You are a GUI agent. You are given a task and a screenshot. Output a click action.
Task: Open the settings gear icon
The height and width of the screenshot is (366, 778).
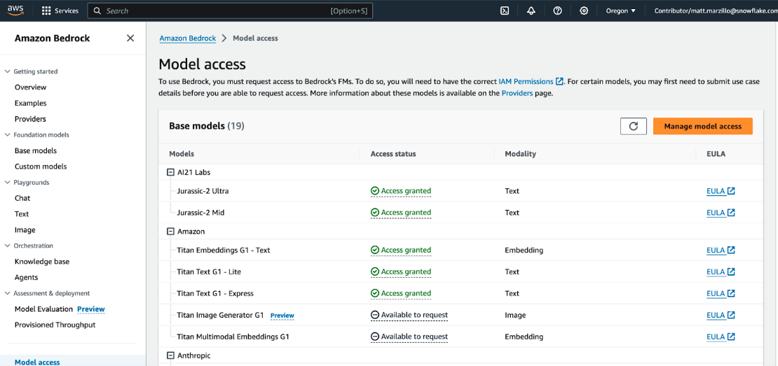tap(584, 10)
